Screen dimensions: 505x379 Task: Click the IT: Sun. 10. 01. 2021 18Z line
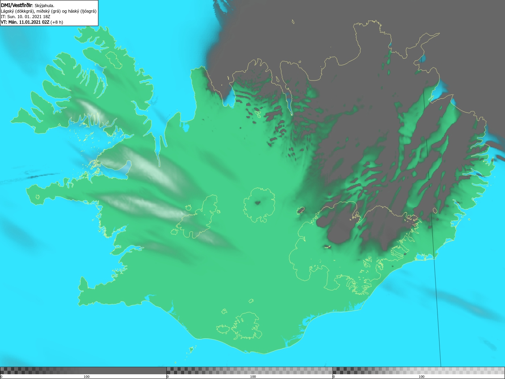26,17
